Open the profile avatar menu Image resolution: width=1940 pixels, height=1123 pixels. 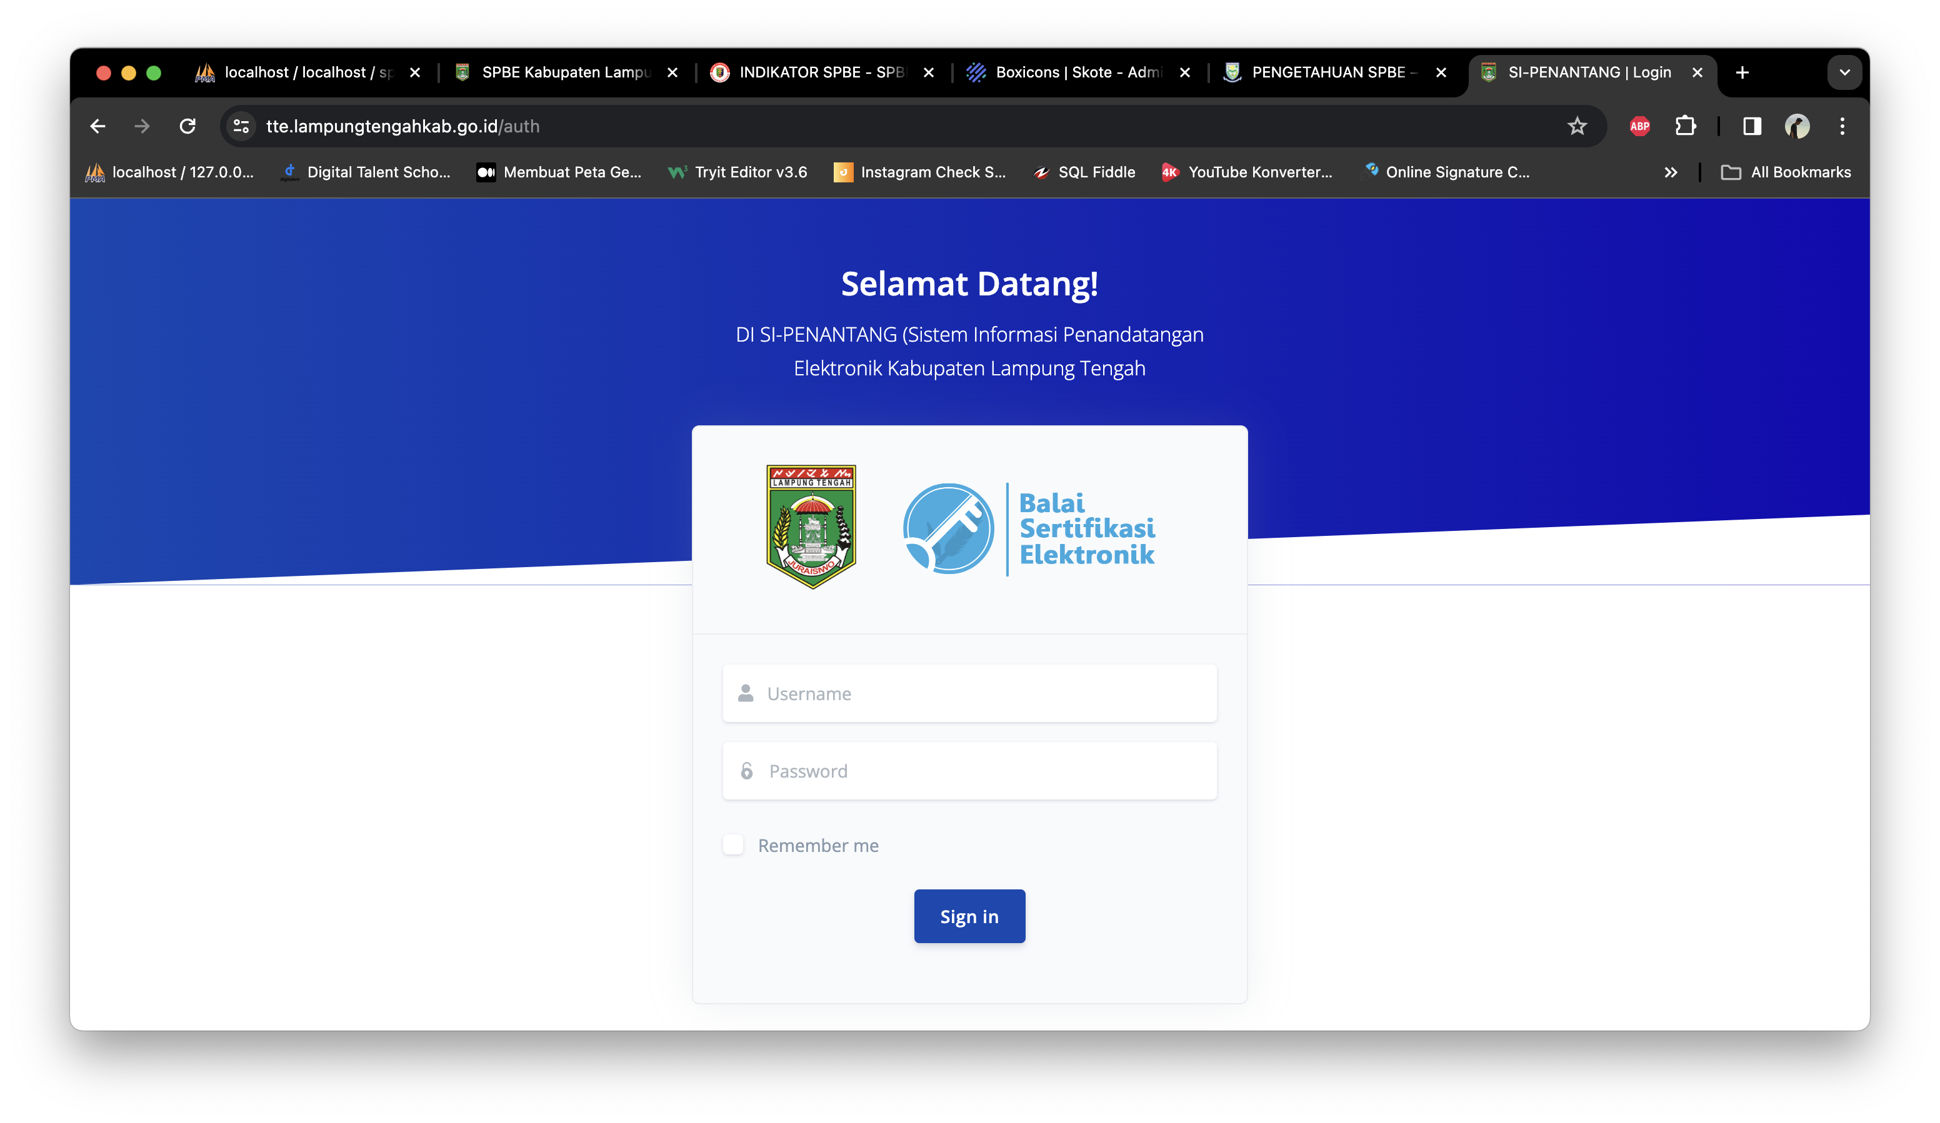coord(1797,126)
